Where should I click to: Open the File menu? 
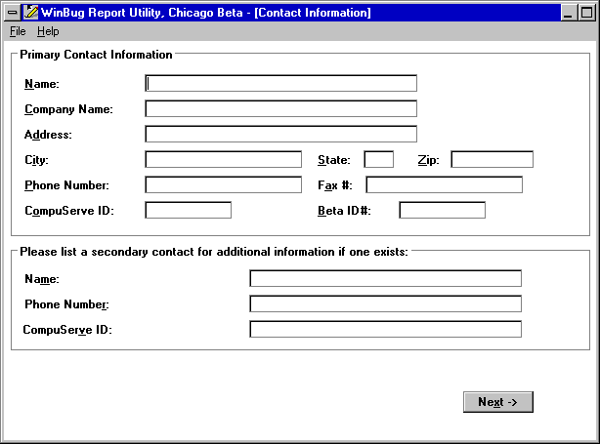(18, 31)
